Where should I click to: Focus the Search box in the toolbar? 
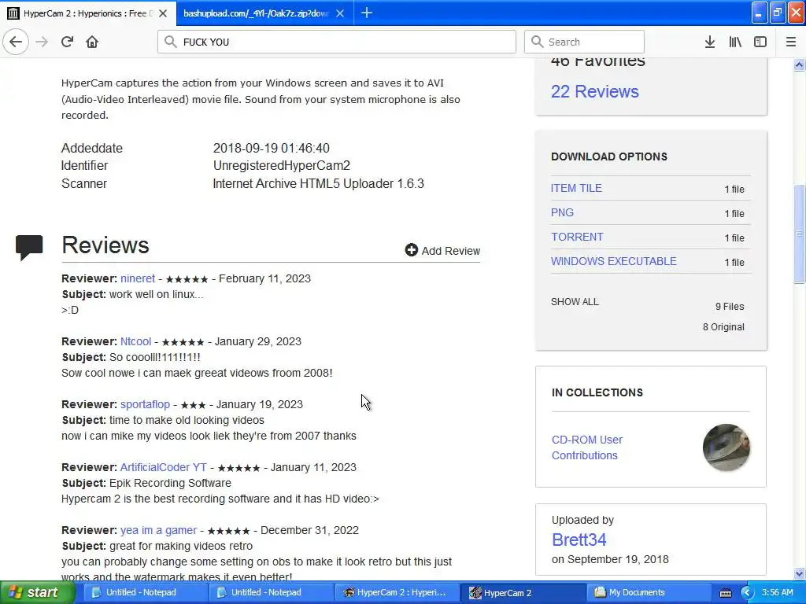coord(585,42)
